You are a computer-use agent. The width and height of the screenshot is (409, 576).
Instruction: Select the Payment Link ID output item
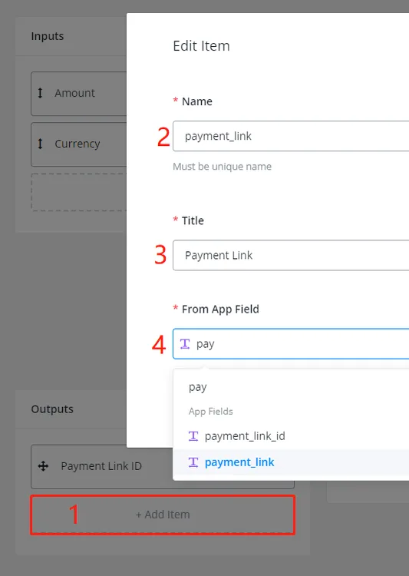102,466
